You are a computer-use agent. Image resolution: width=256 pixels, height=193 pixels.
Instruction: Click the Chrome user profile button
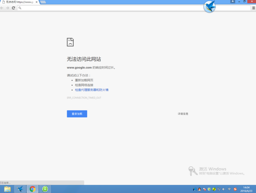tap(233, 2)
